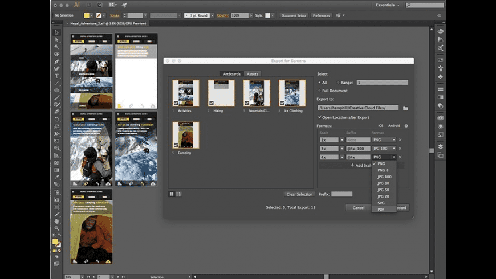
Task: Switch to the list view icon in export dialog
Action: [x=178, y=194]
